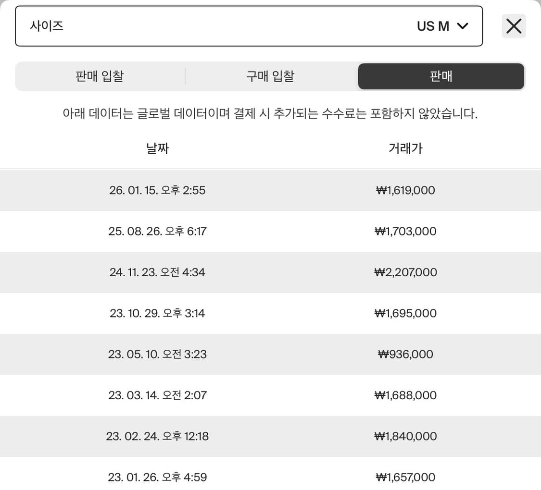Select the ₩1,703,000 price value
The height and width of the screenshot is (490, 541).
click(405, 232)
